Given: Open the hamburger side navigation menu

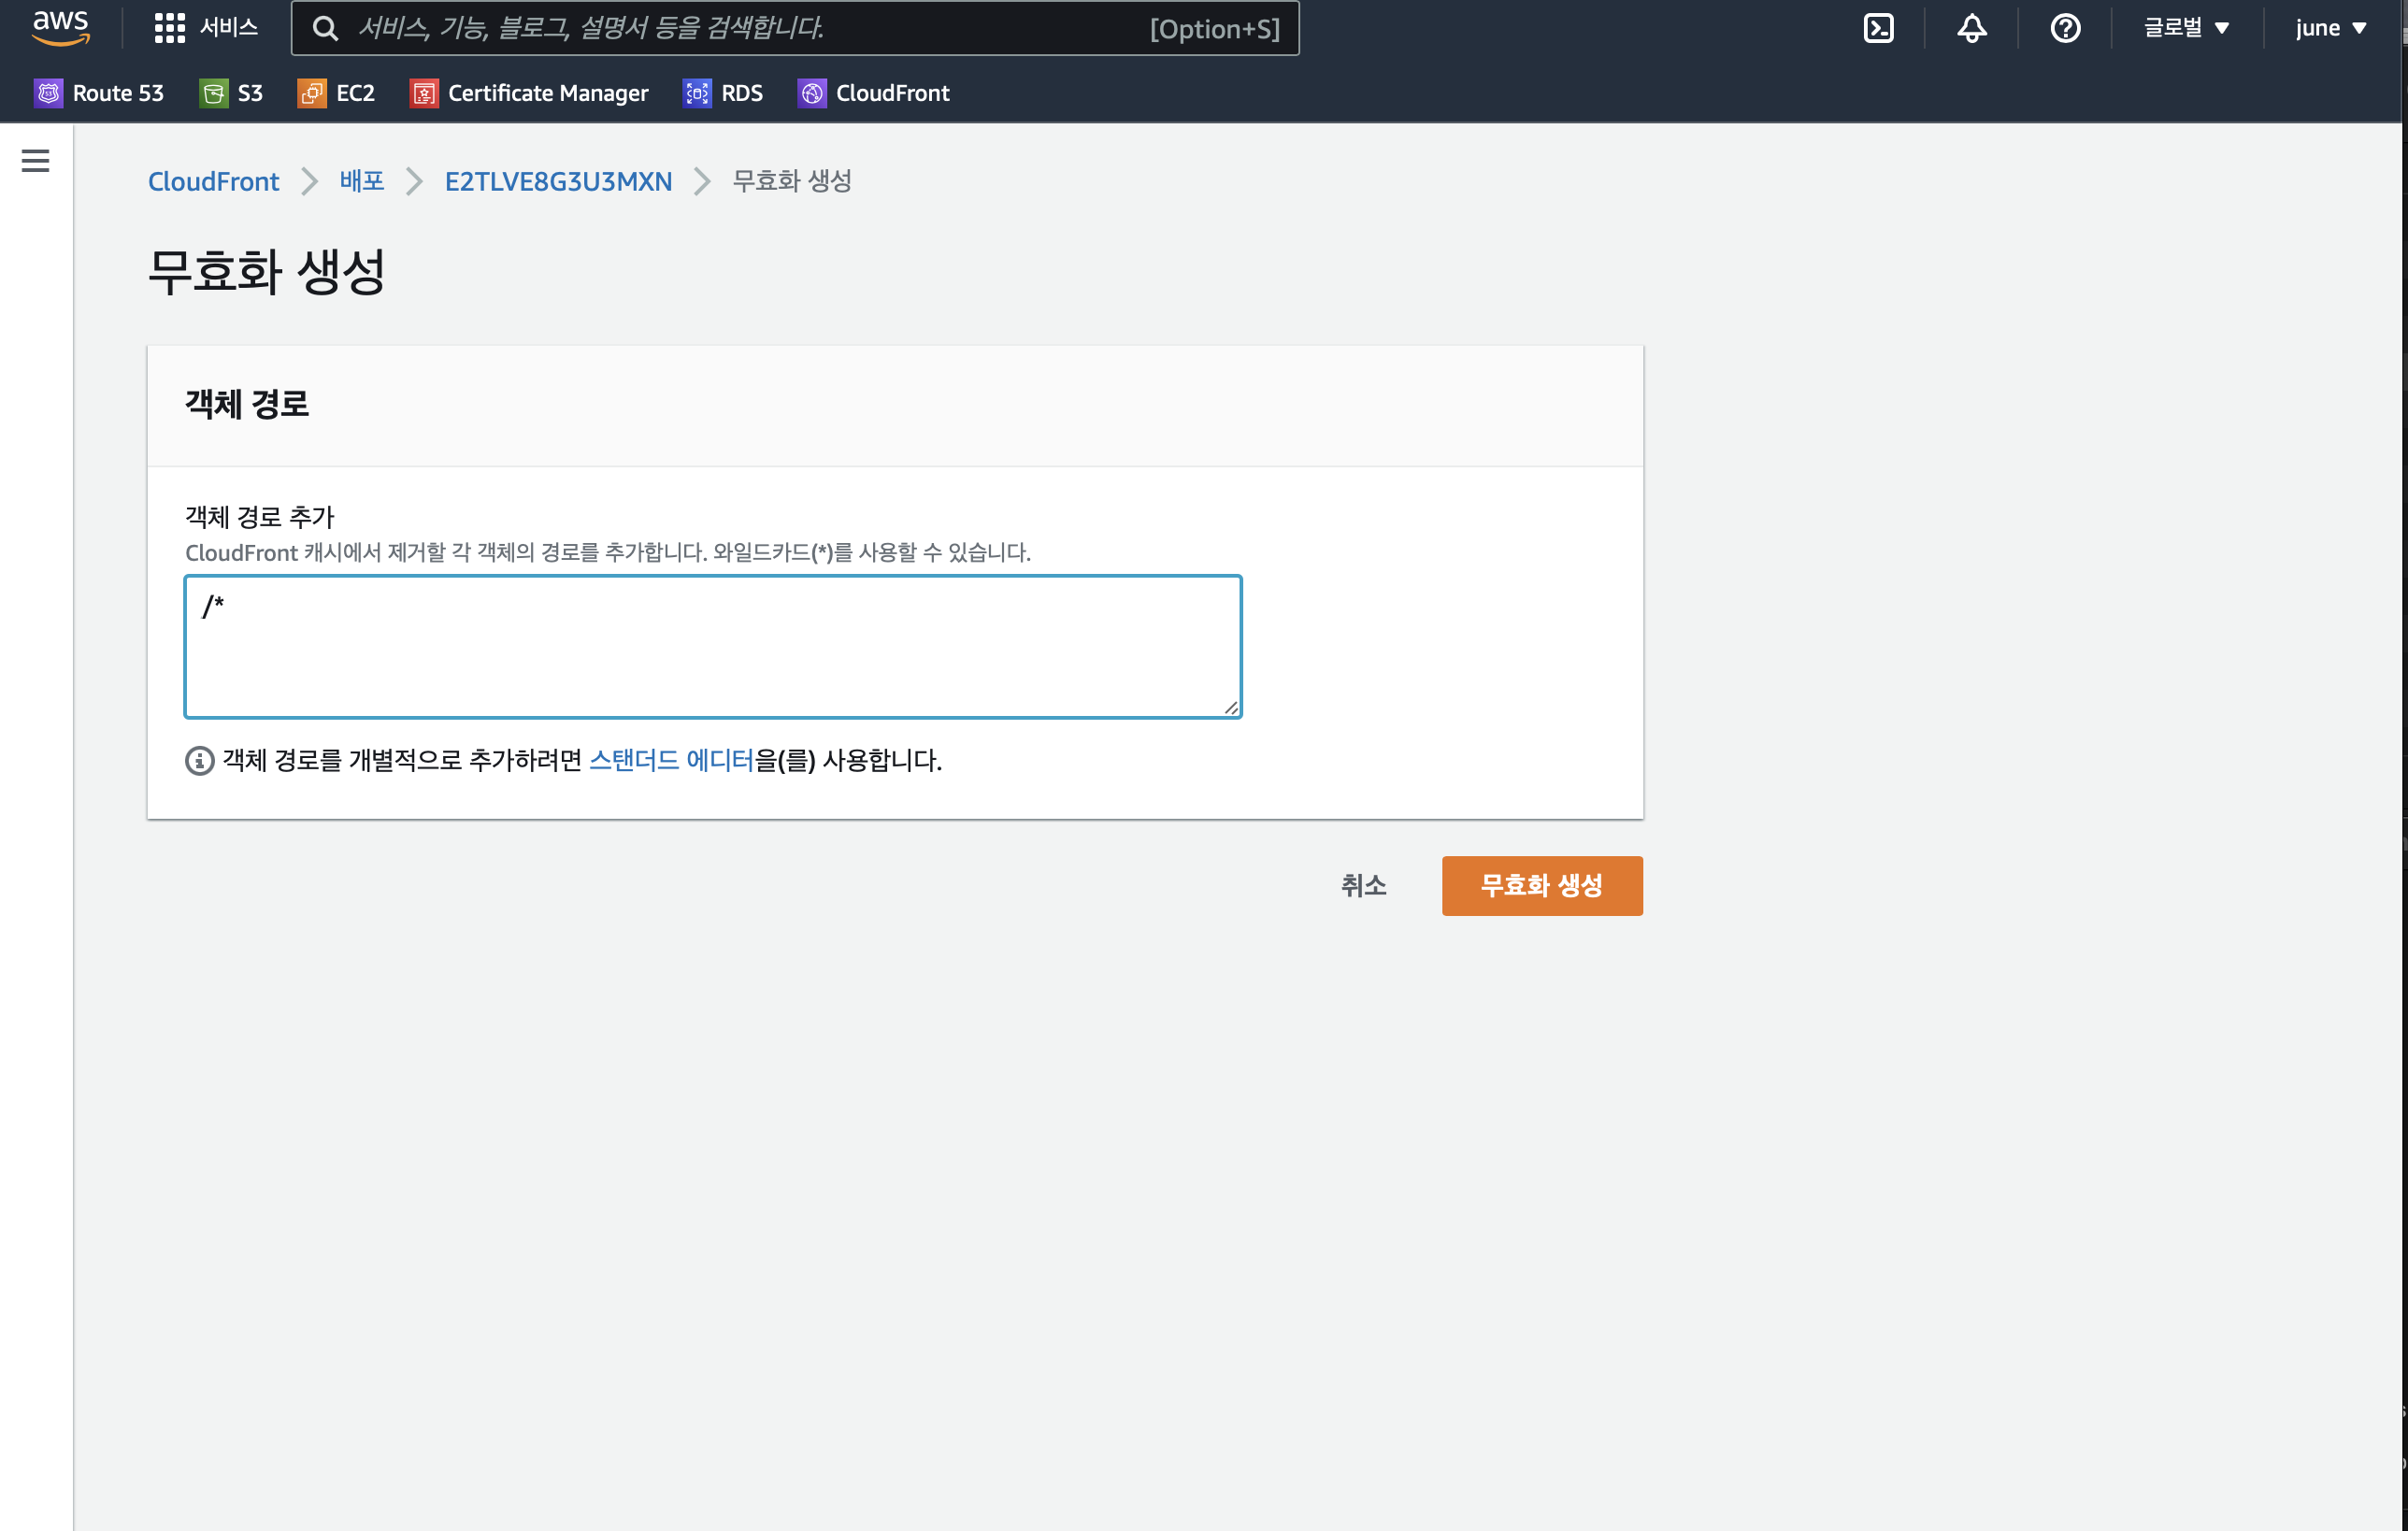Looking at the screenshot, I should [x=35, y=160].
